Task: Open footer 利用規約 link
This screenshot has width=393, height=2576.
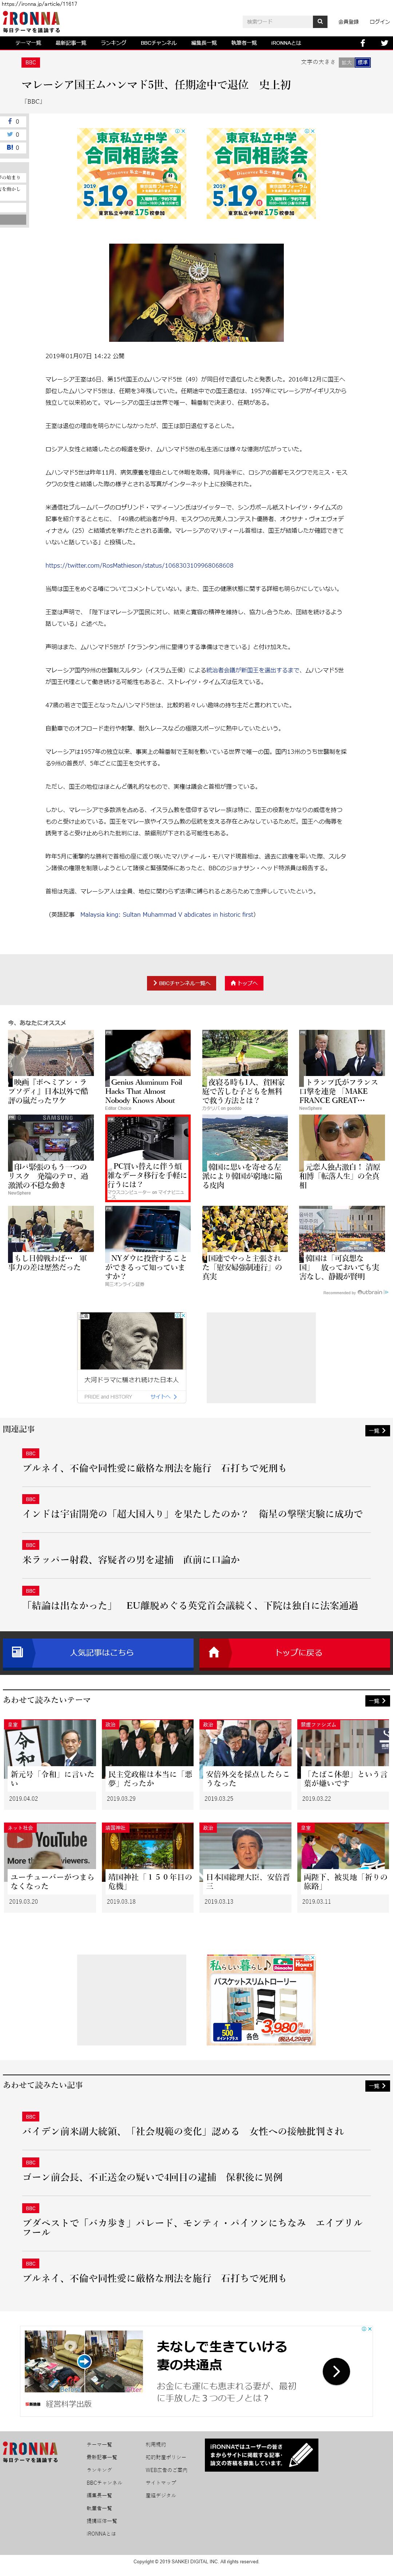Action: point(156,2444)
